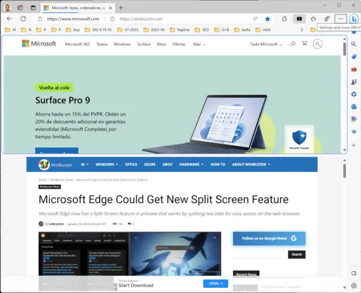Expand ABOUT WINBUZZER menu
The image size is (361, 293).
coord(251,164)
